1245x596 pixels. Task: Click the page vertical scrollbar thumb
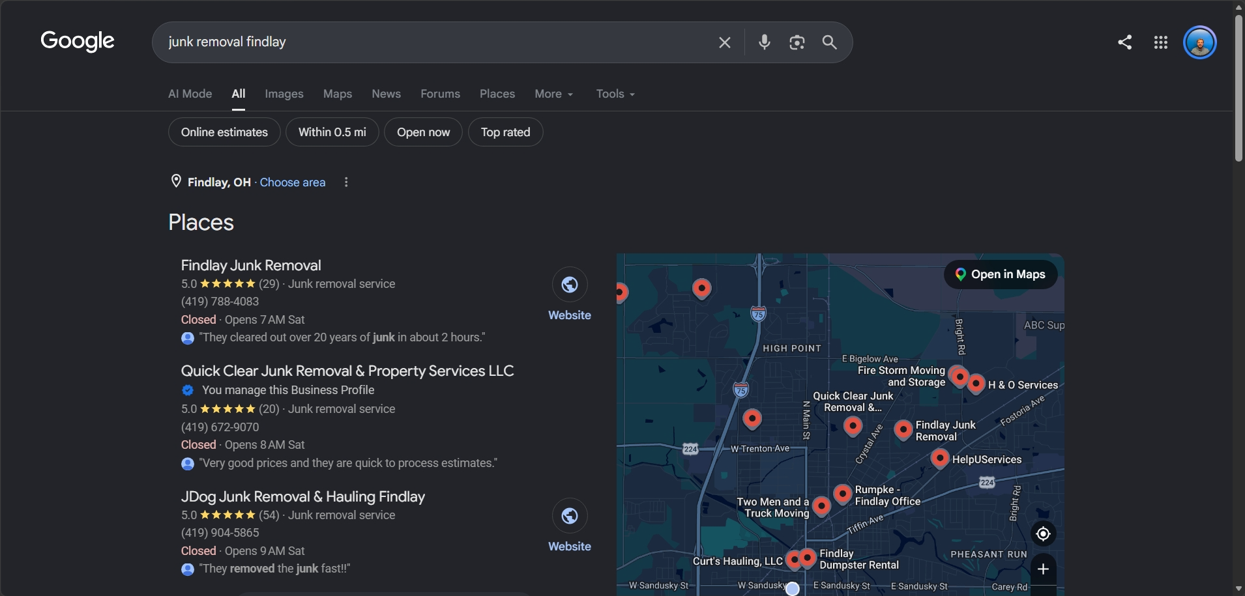point(1238,88)
